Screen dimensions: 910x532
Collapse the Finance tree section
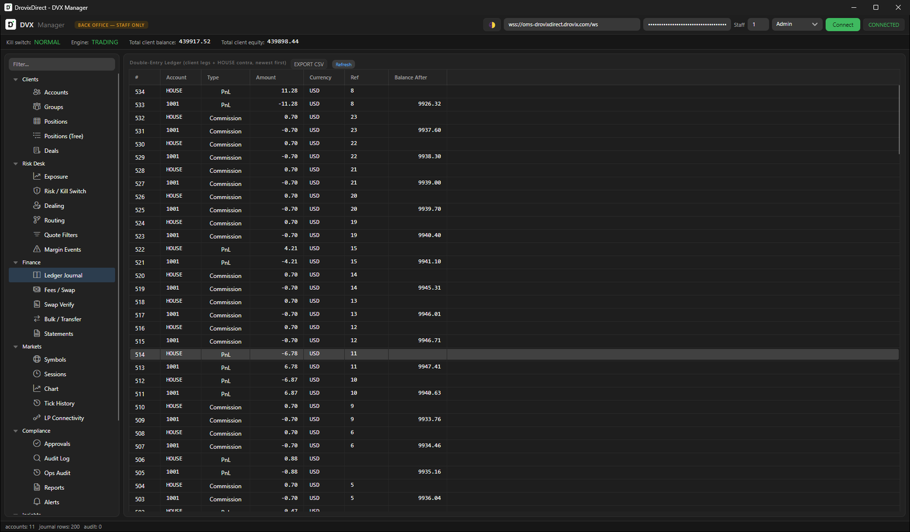click(15, 263)
